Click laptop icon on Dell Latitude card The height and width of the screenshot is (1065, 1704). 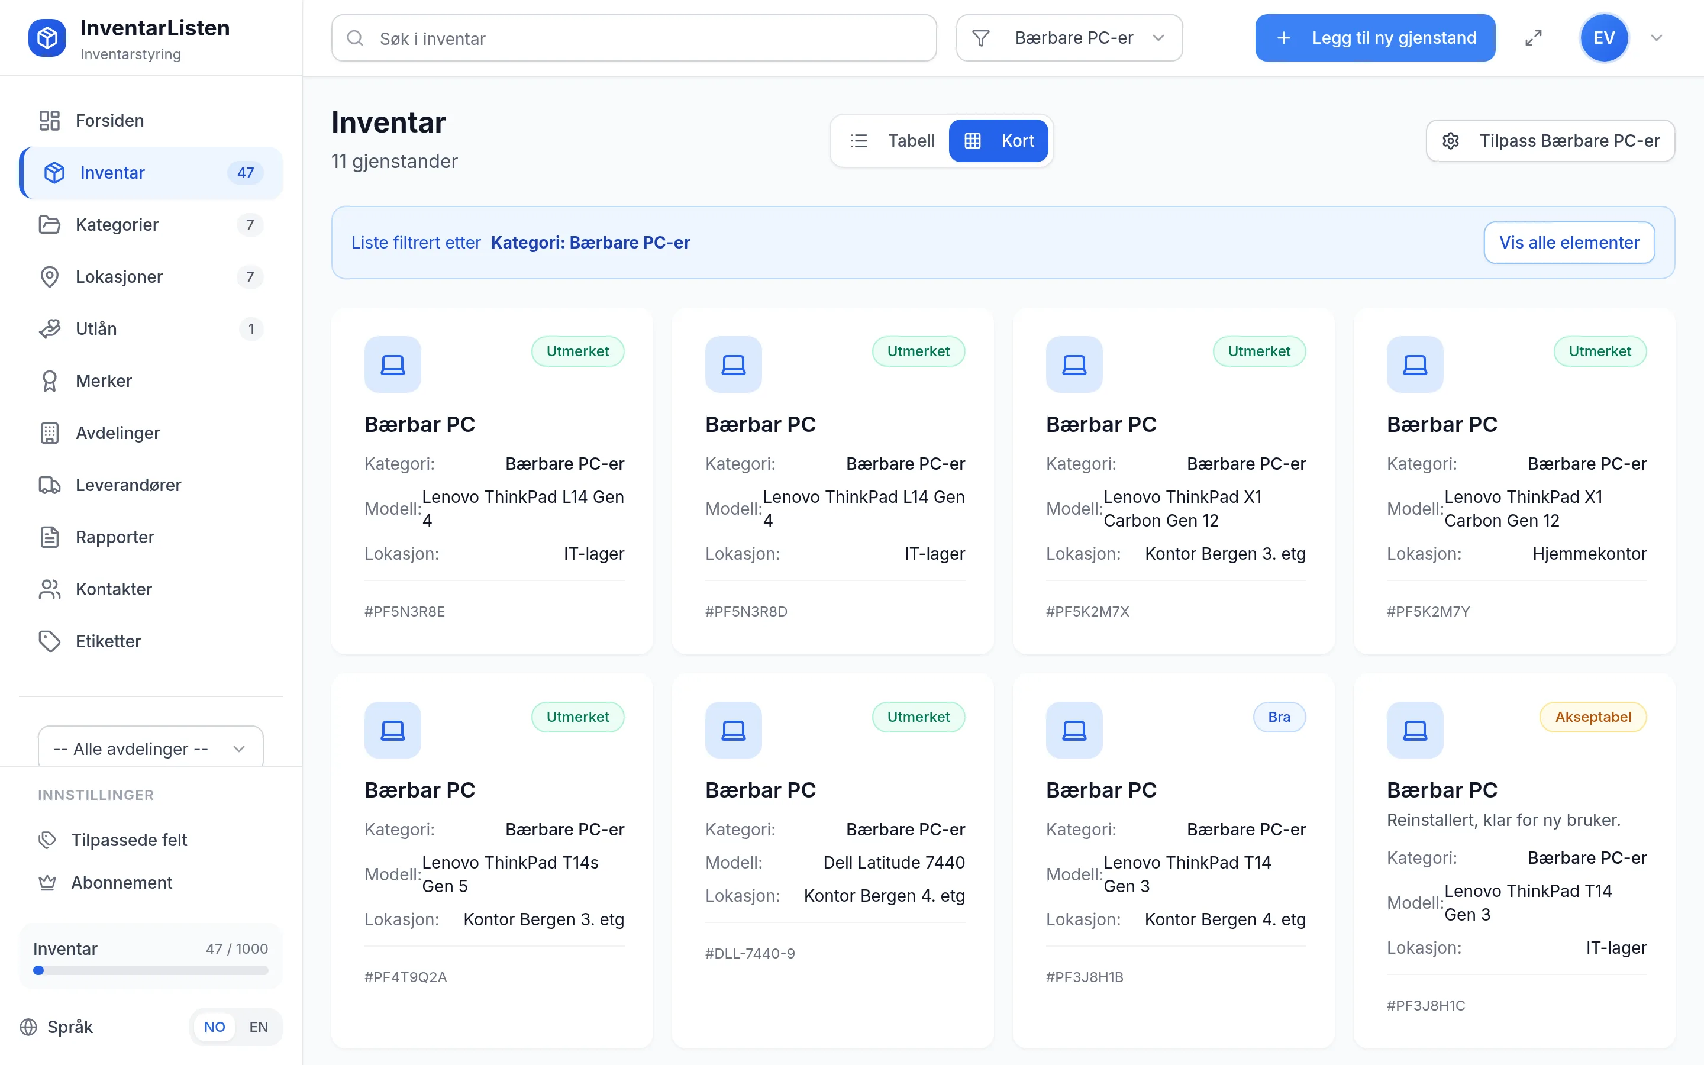(734, 730)
